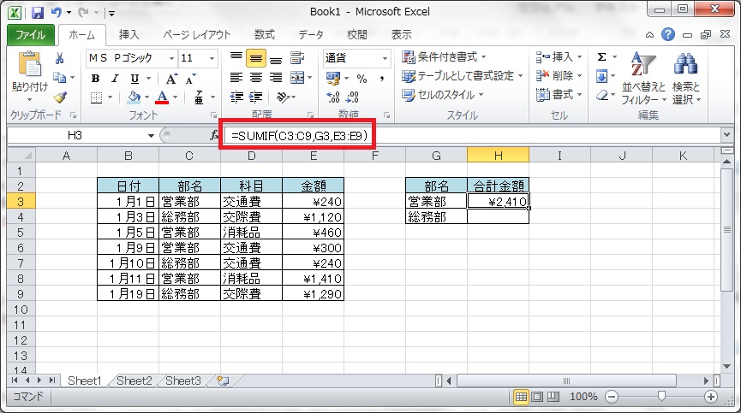The width and height of the screenshot is (741, 413).
Task: Select cell H4 beside 総務部
Action: click(498, 216)
